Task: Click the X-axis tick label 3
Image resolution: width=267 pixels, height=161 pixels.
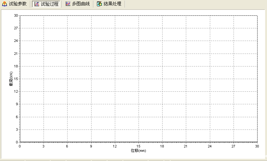Action: (44, 146)
